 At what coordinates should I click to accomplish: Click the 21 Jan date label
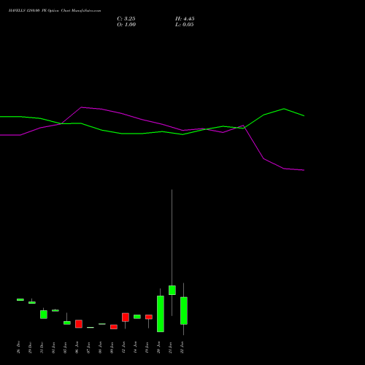click(170, 347)
